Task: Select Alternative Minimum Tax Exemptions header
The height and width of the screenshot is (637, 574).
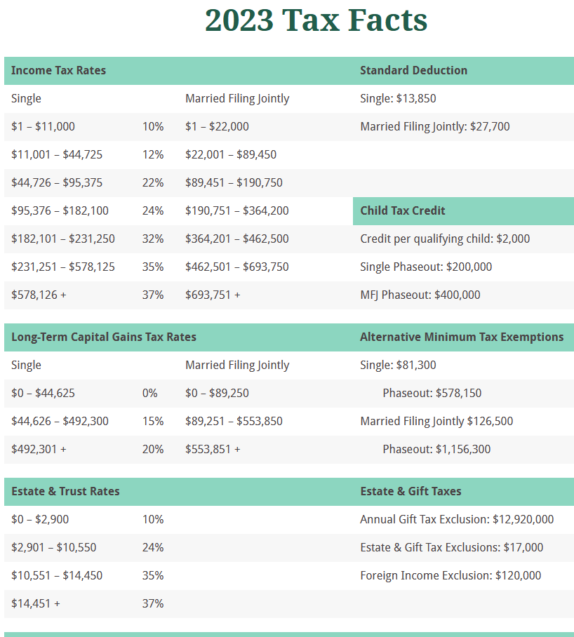Action: tap(461, 337)
